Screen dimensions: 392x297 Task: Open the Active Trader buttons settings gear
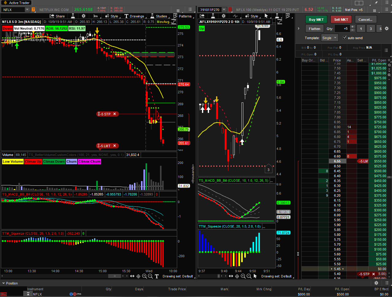point(387,28)
